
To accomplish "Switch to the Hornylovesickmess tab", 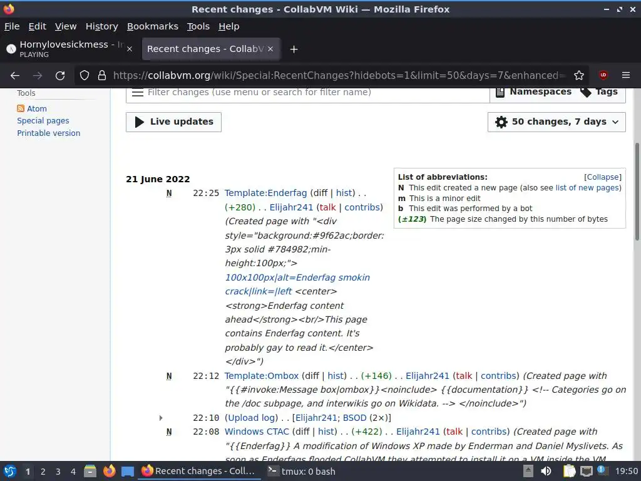I will pos(69,49).
